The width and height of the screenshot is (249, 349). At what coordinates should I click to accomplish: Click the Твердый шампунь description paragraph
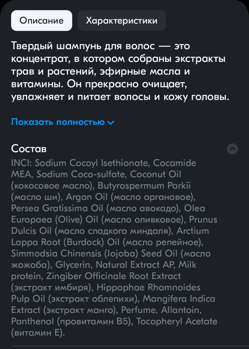click(x=120, y=71)
